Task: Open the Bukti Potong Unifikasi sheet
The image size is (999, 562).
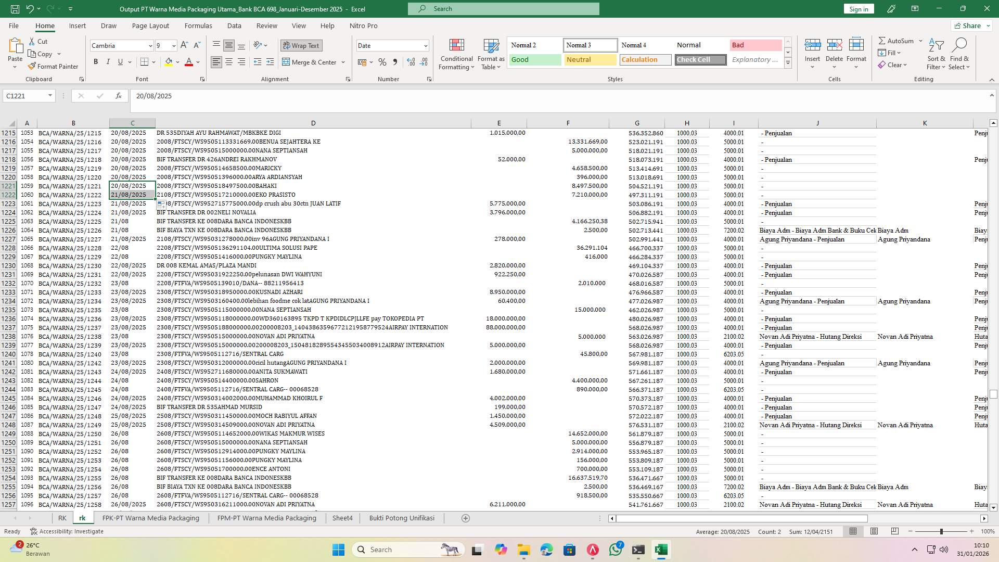Action: 402,518
